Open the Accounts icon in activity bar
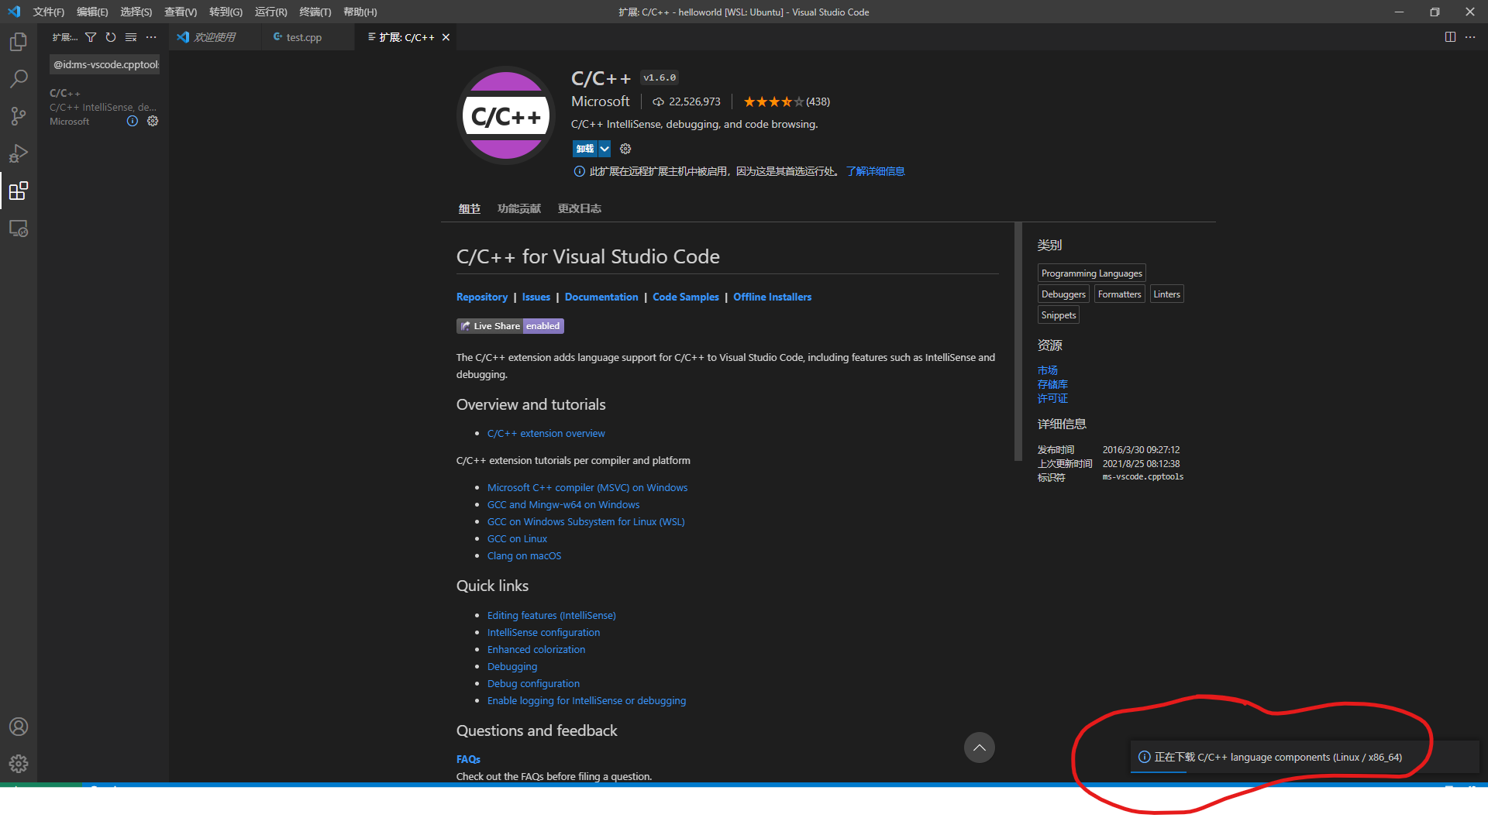This screenshot has height=818, width=1488. [19, 727]
